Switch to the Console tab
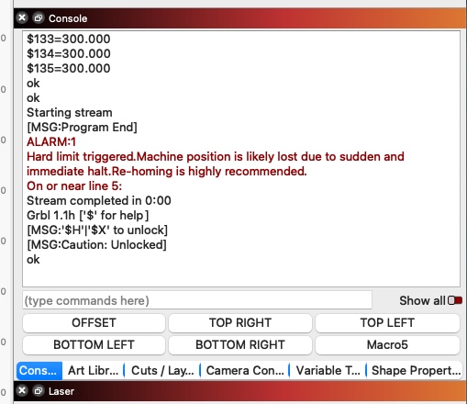The width and height of the screenshot is (467, 404). click(x=39, y=371)
